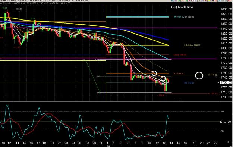The image size is (233, 147).
Task: Click the 1810.00 price axis label
Action: [226, 43]
